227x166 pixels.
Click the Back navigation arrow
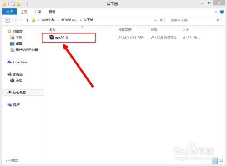coord(7,20)
